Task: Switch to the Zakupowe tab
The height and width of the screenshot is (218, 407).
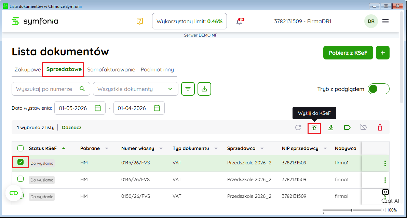Action: point(27,70)
